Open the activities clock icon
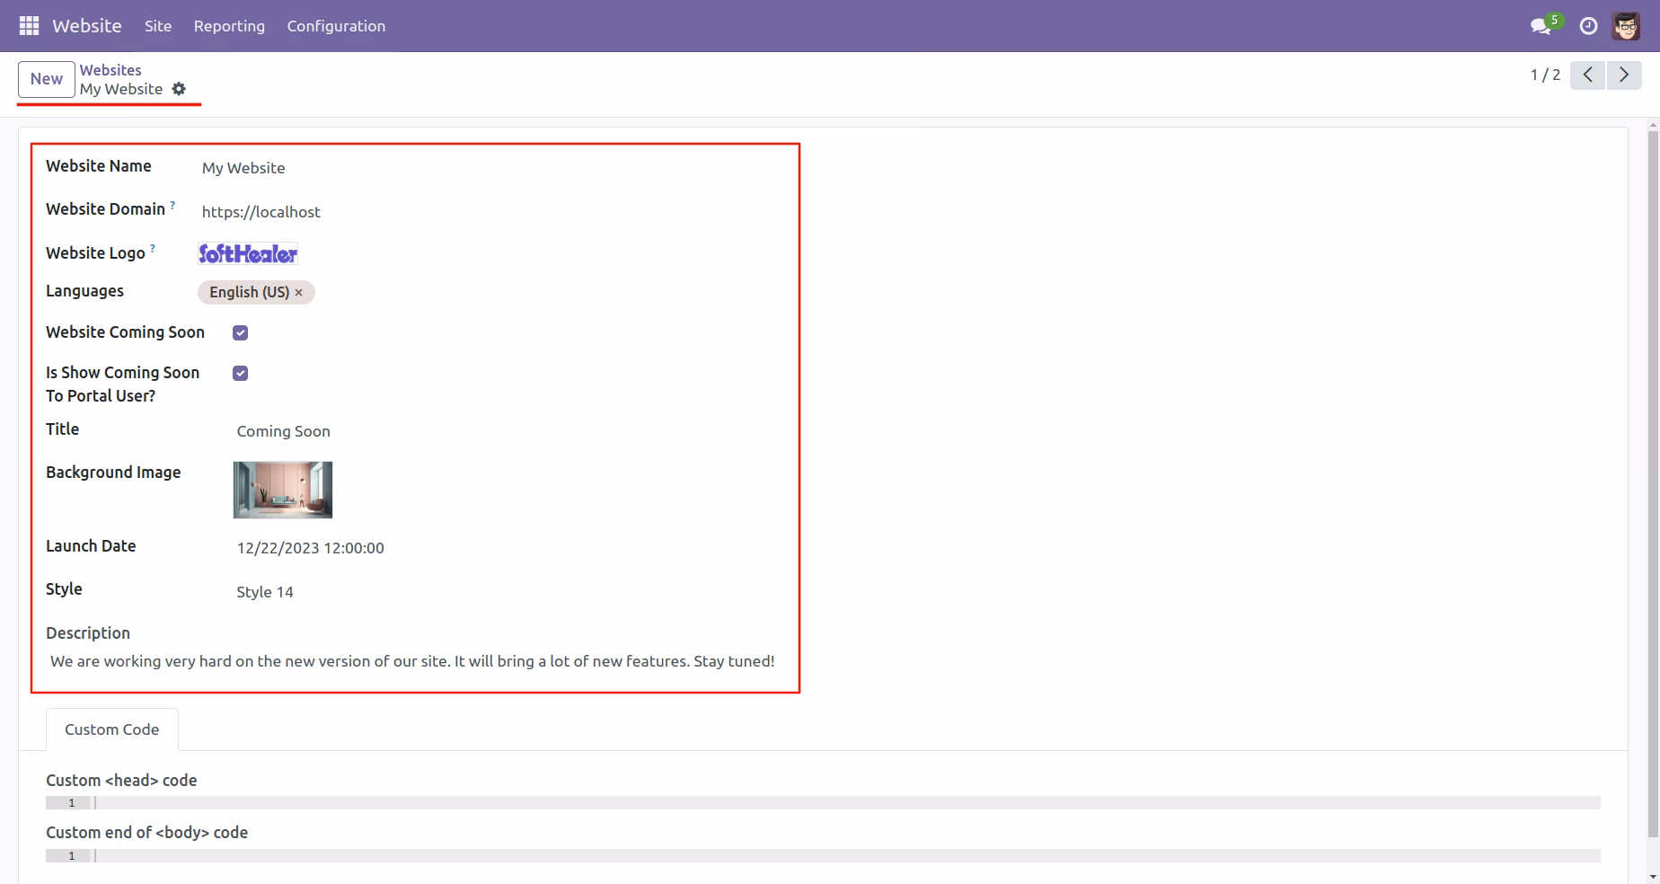 tap(1588, 26)
